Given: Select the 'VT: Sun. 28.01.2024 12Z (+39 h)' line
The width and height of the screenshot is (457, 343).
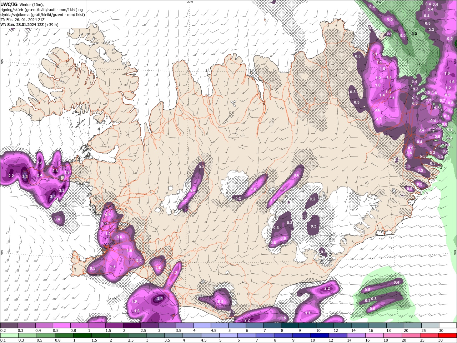Looking at the screenshot, I should coord(29,25).
